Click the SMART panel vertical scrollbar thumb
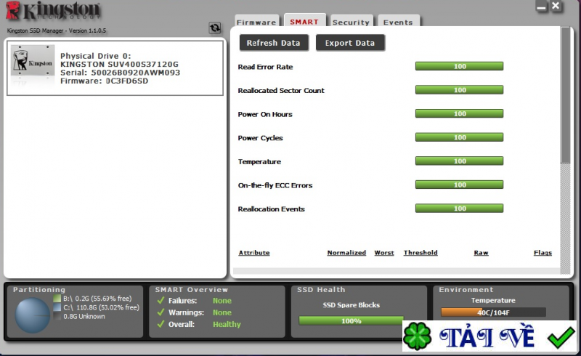This screenshot has width=581, height=356. click(x=565, y=95)
